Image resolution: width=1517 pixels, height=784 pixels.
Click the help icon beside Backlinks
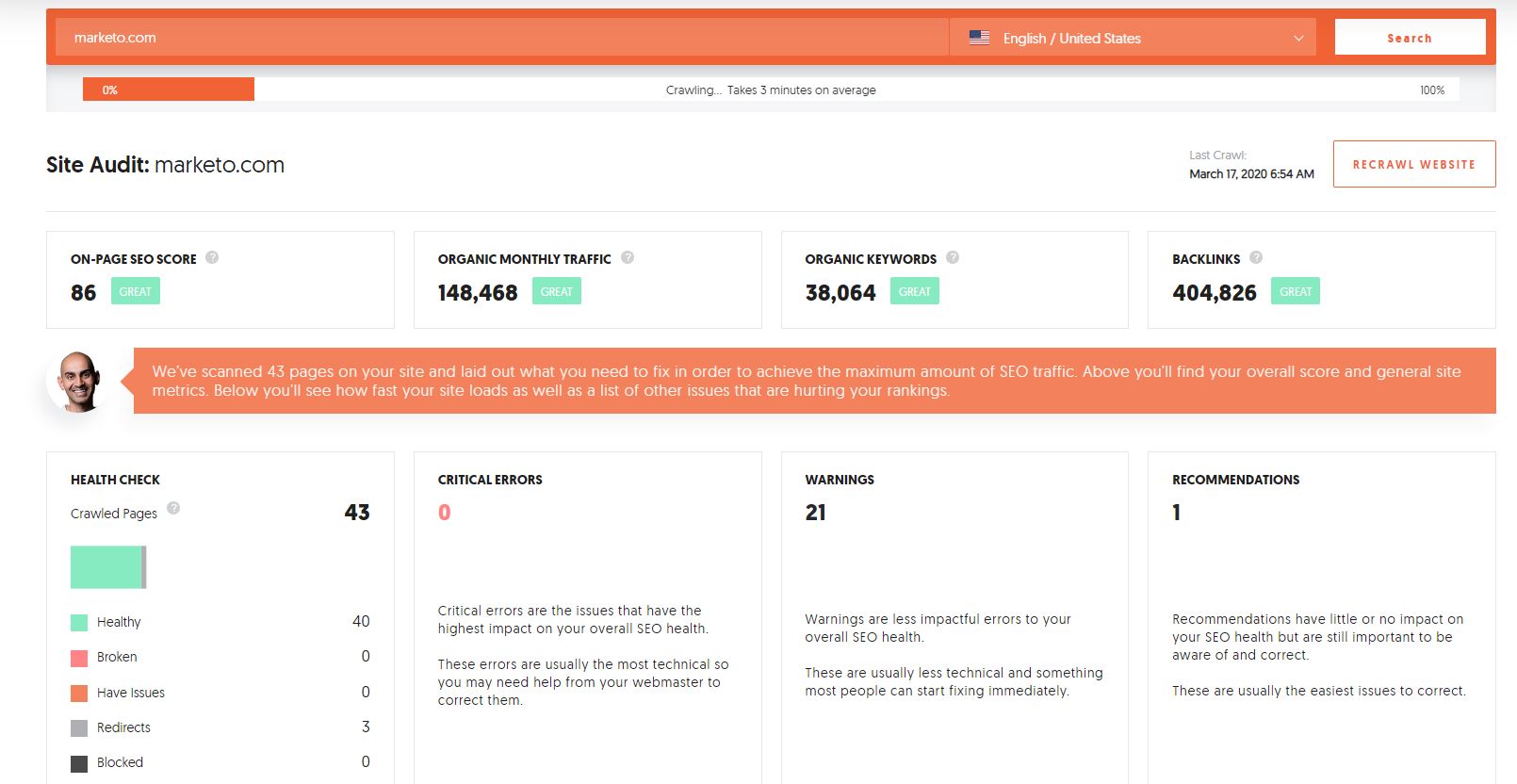pos(1256,257)
